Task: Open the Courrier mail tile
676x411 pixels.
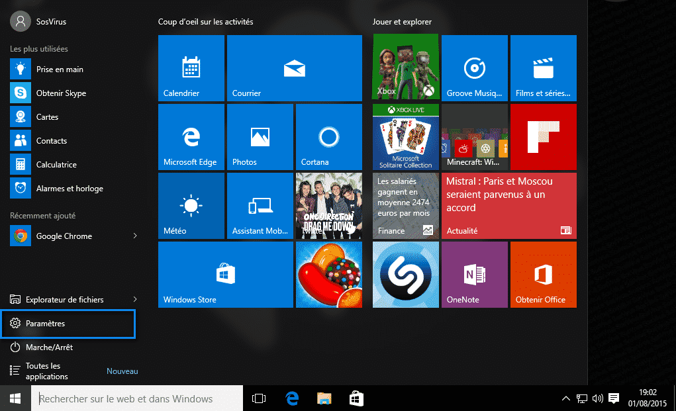Action: [294, 68]
